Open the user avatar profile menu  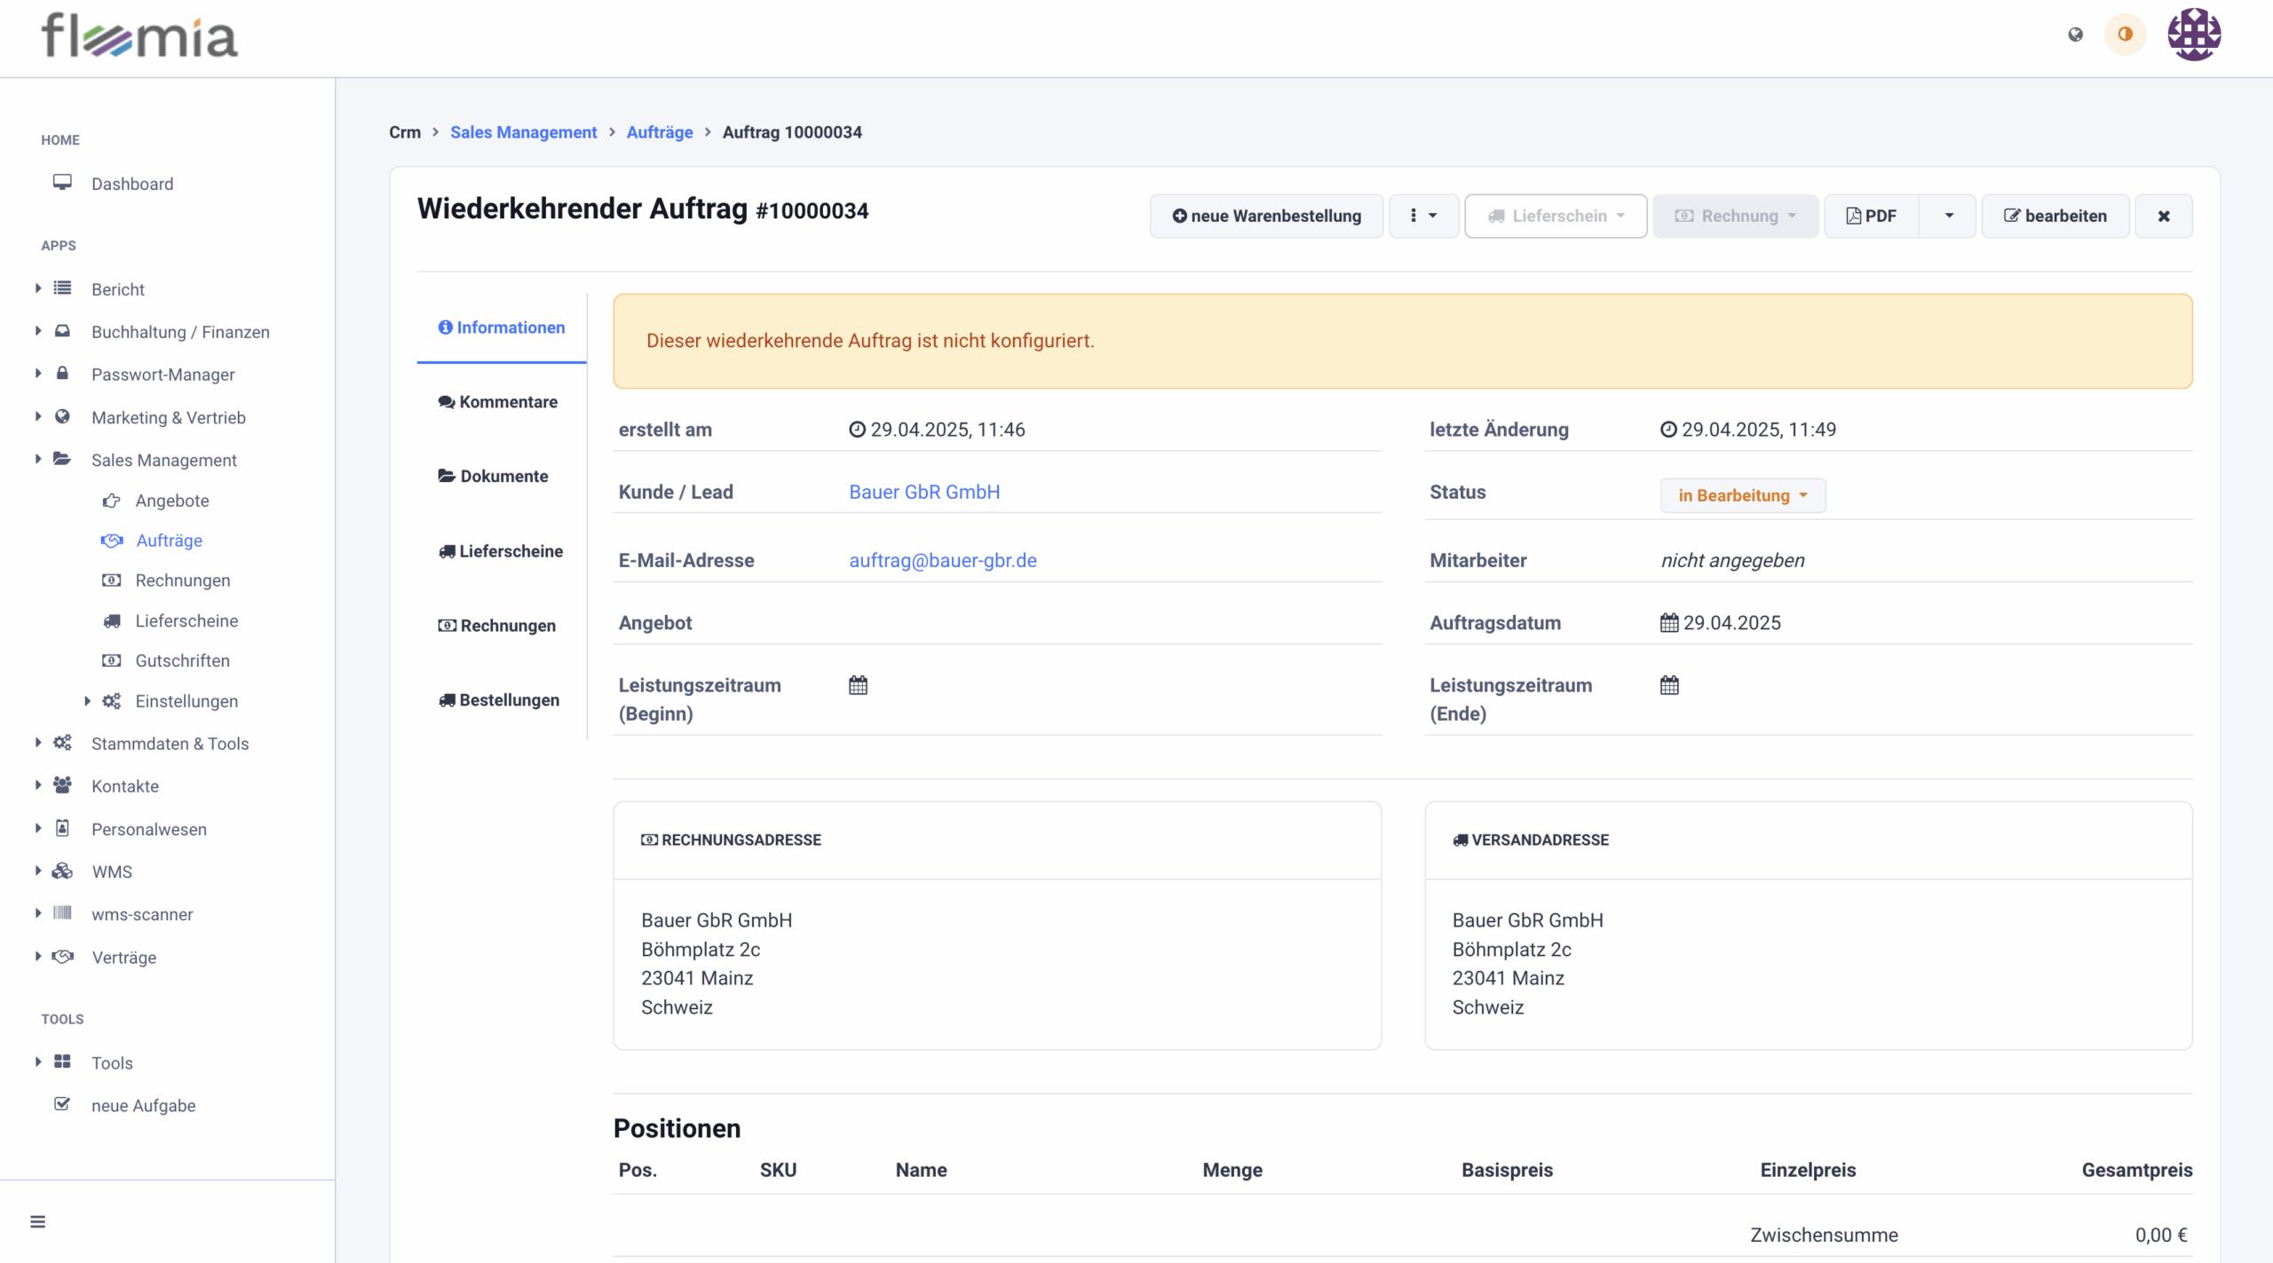click(x=2193, y=35)
